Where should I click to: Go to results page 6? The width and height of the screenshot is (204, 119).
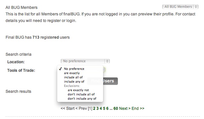[107, 109]
